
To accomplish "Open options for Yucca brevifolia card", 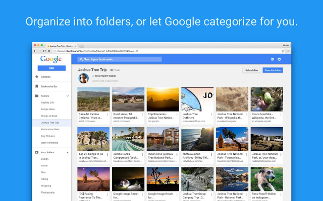I will point(281,115).
